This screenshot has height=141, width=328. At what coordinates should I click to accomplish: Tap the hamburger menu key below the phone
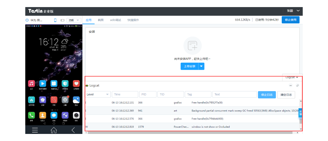[x=35, y=130]
